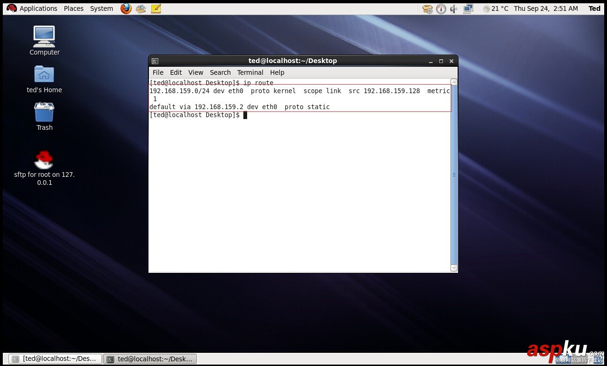
Task: Open the mail client launcher in panel
Action: coord(141,8)
